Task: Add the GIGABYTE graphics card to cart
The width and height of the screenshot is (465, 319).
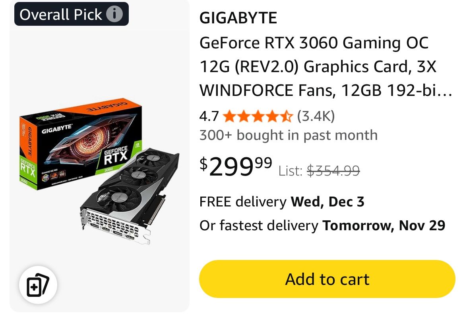Action: 327,279
